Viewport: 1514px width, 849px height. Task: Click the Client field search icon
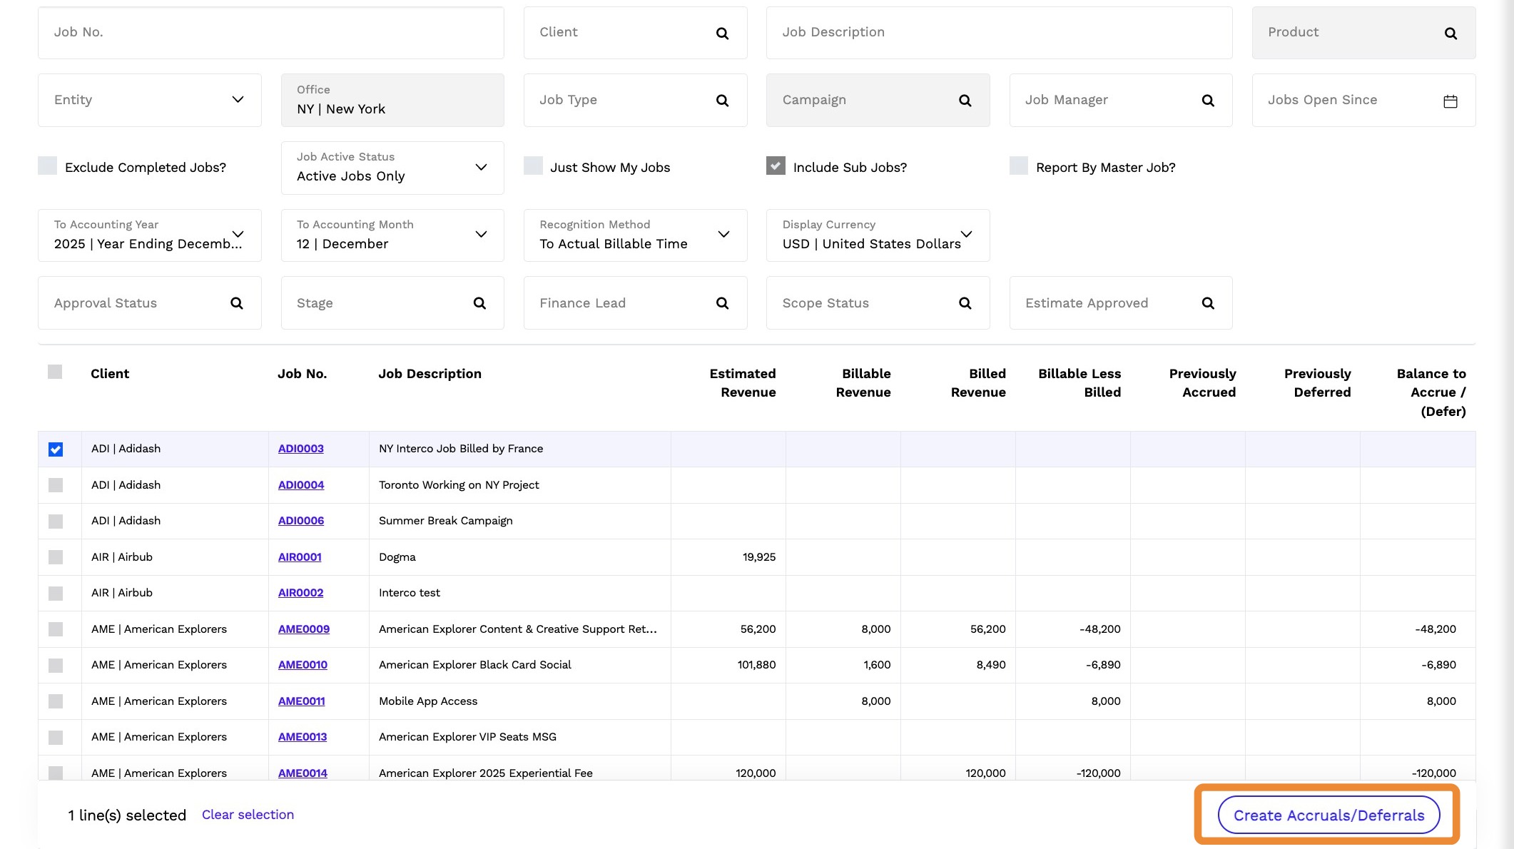(722, 34)
